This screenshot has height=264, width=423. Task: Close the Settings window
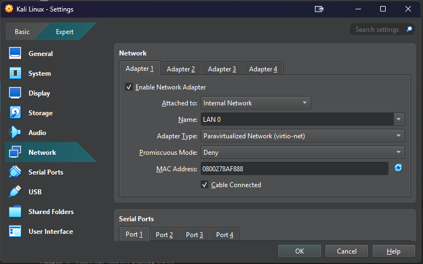click(408, 9)
